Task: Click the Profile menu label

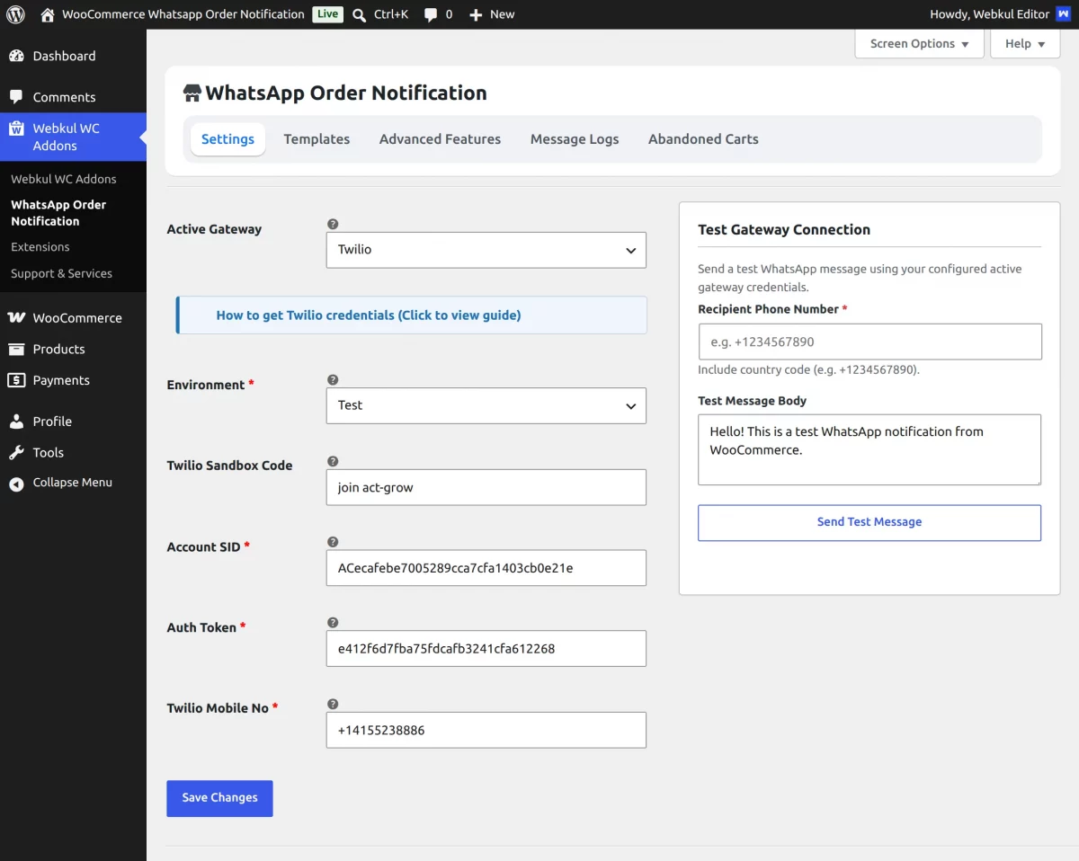Action: [x=52, y=421]
